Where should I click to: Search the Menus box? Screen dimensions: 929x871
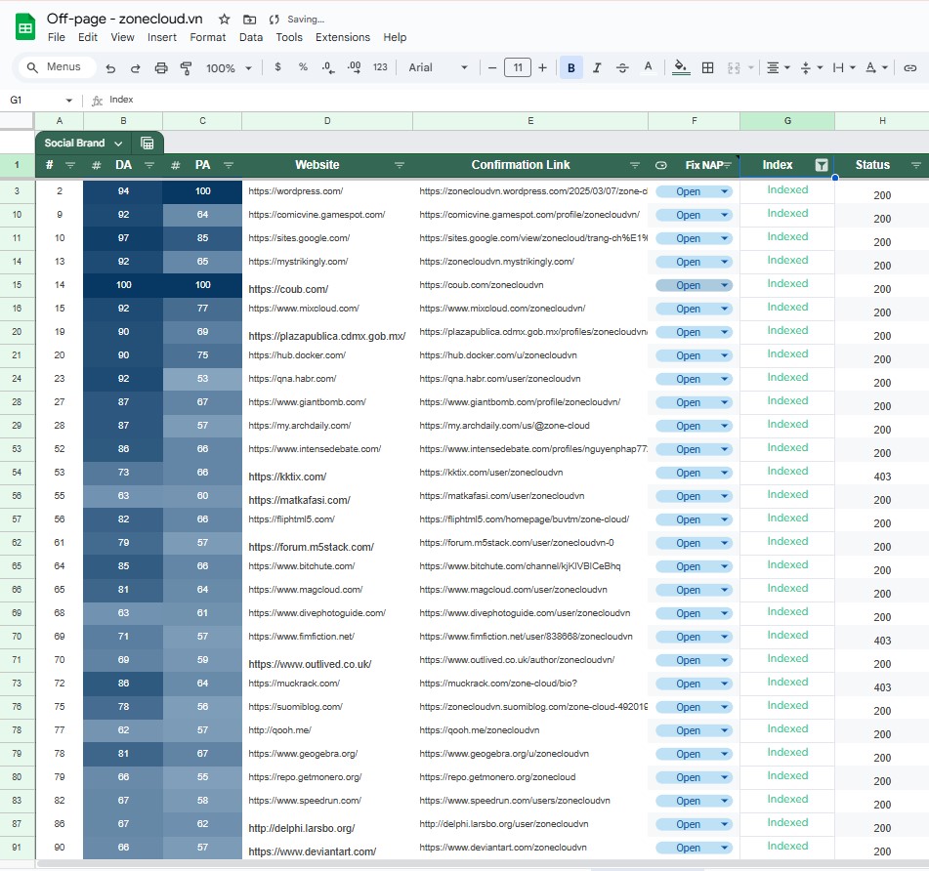click(57, 67)
